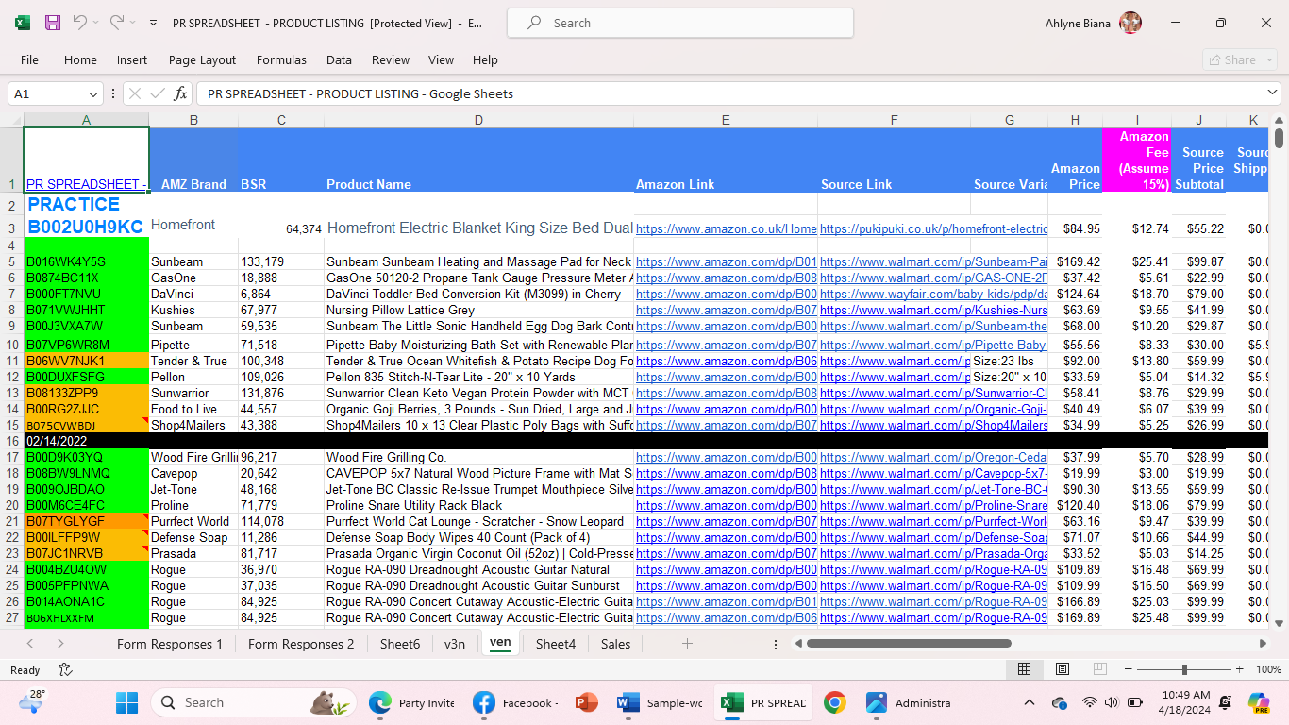This screenshot has width=1289, height=725.
Task: Open pukipuki.co.uk source link for Homefront
Action: 933,228
